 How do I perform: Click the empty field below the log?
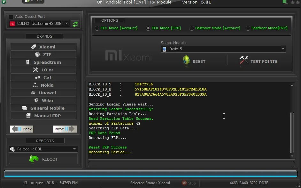(191, 164)
